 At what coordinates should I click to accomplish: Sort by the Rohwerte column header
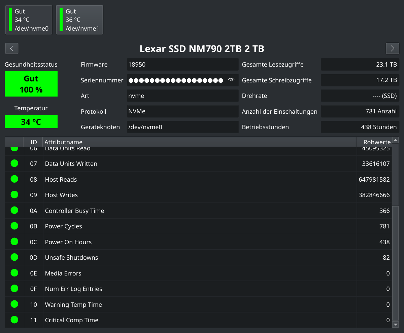tap(374, 142)
